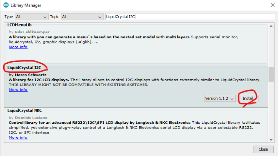The image size is (278, 156).
Task: Select the LiquidCrystal NKC library heading
Action: pos(26,110)
